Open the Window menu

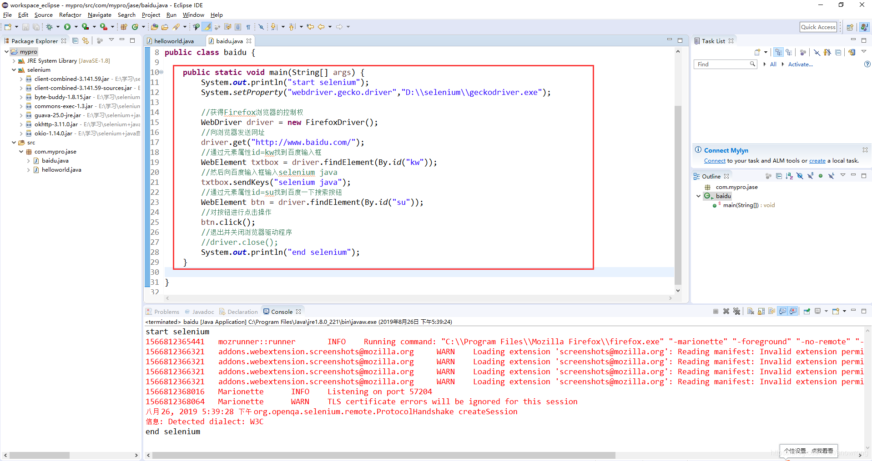193,15
